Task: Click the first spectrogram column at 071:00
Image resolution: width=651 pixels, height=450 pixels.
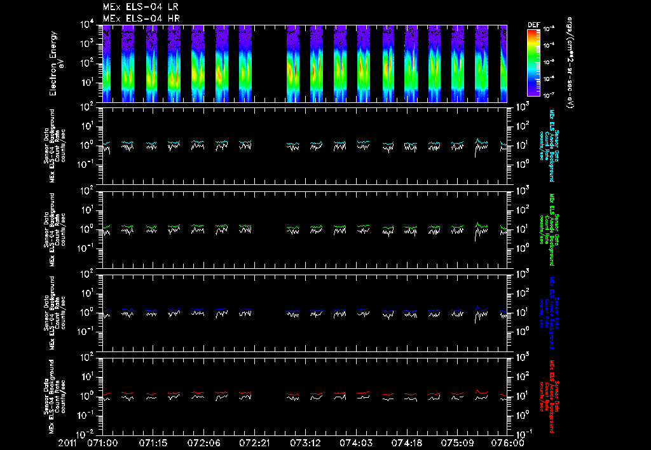Action: (107, 64)
